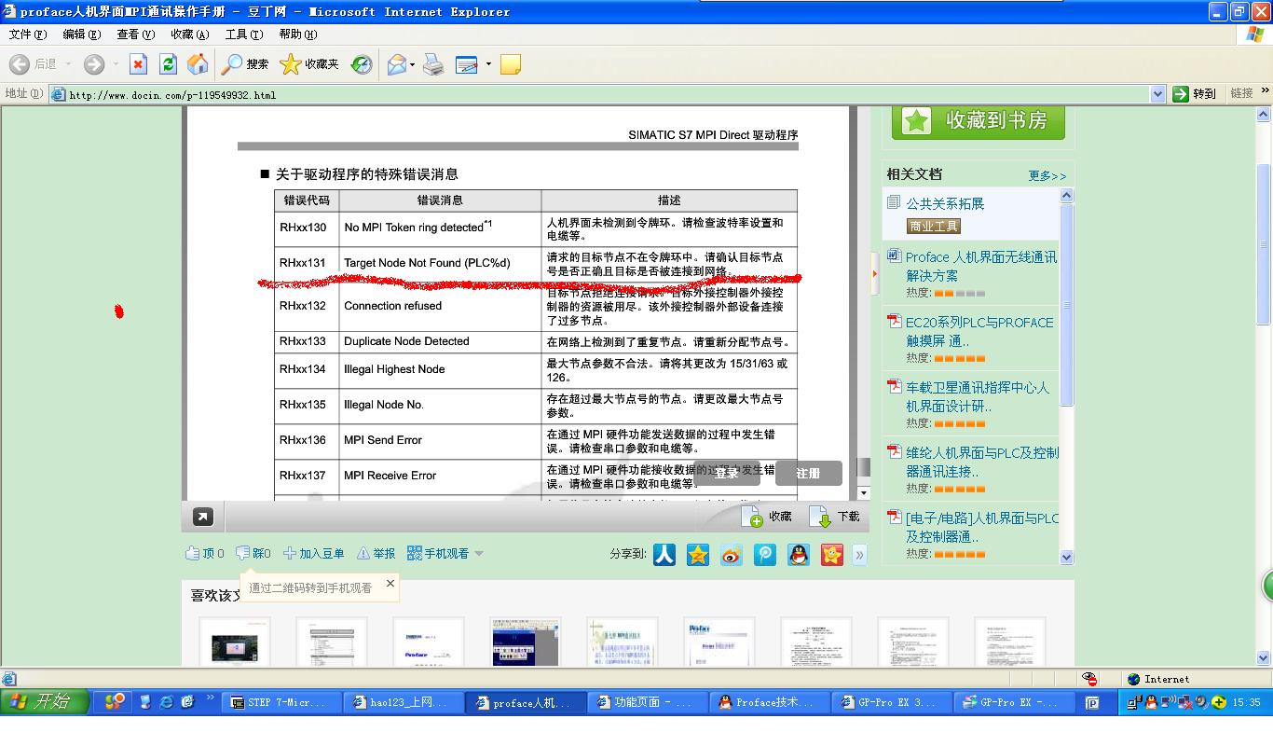Open link 公共关系拓展 in related documents
The height and width of the screenshot is (746, 1273).
tap(944, 203)
